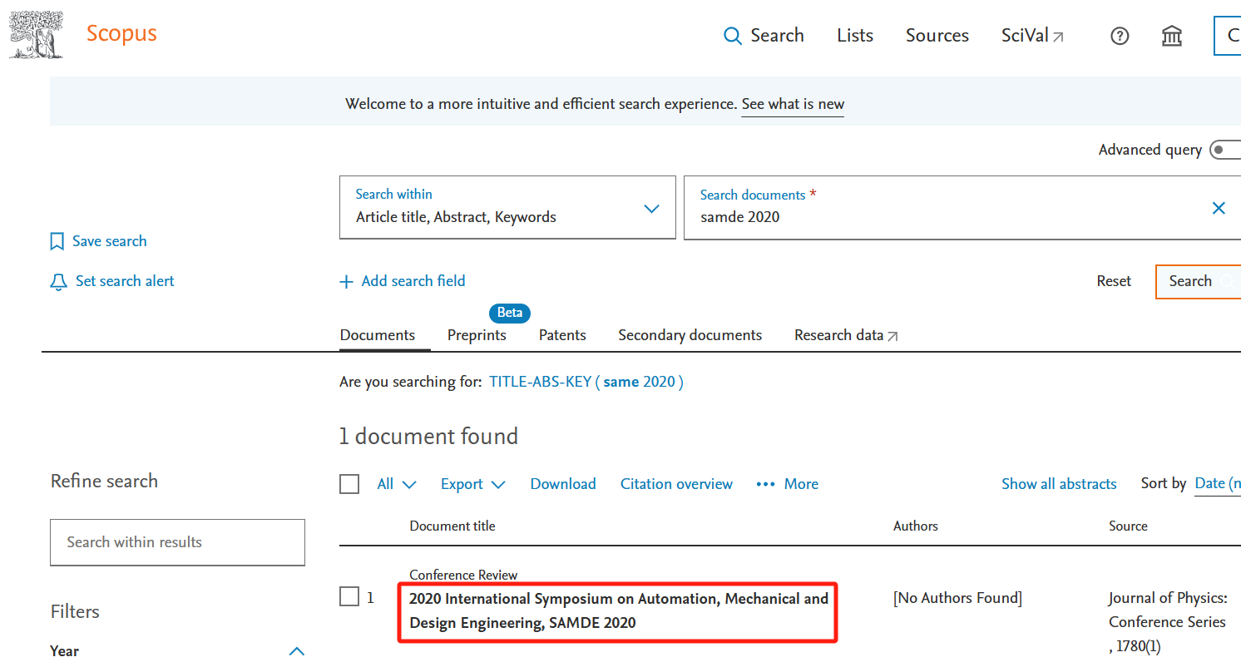Click the plus icon of Add search field

click(x=347, y=281)
